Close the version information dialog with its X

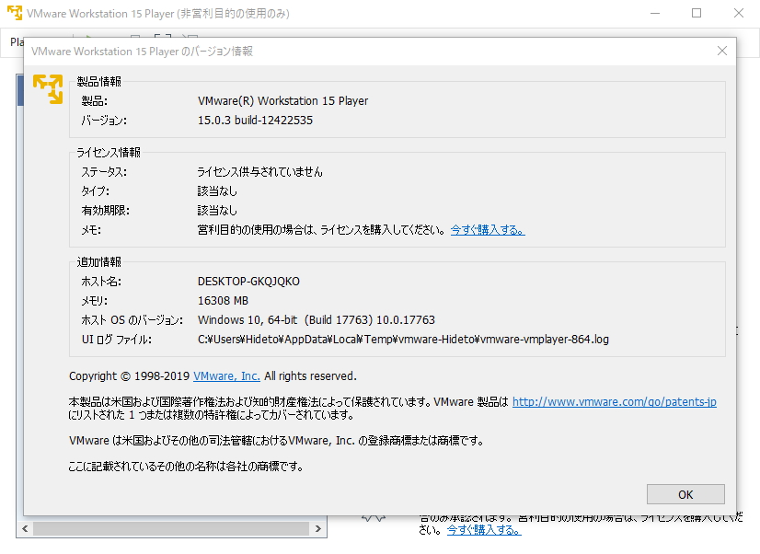click(722, 51)
